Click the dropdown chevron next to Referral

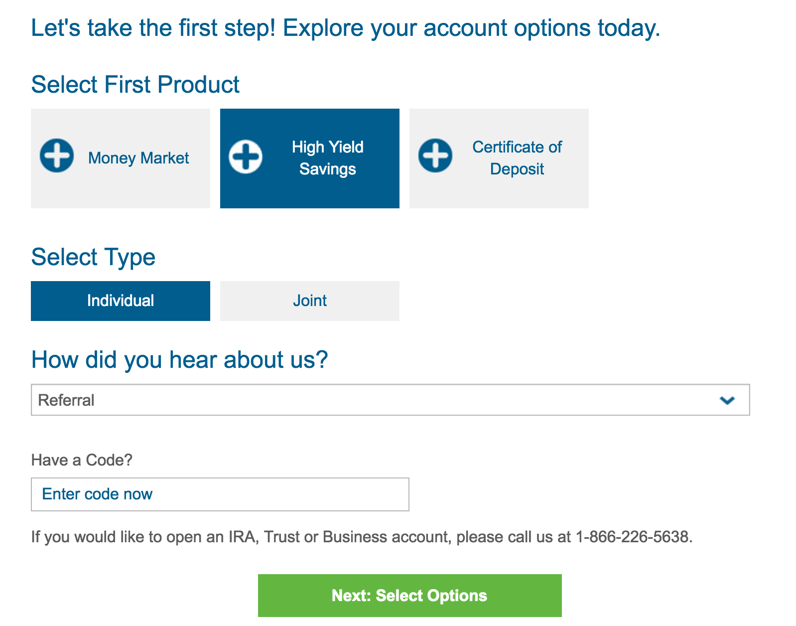[728, 400]
